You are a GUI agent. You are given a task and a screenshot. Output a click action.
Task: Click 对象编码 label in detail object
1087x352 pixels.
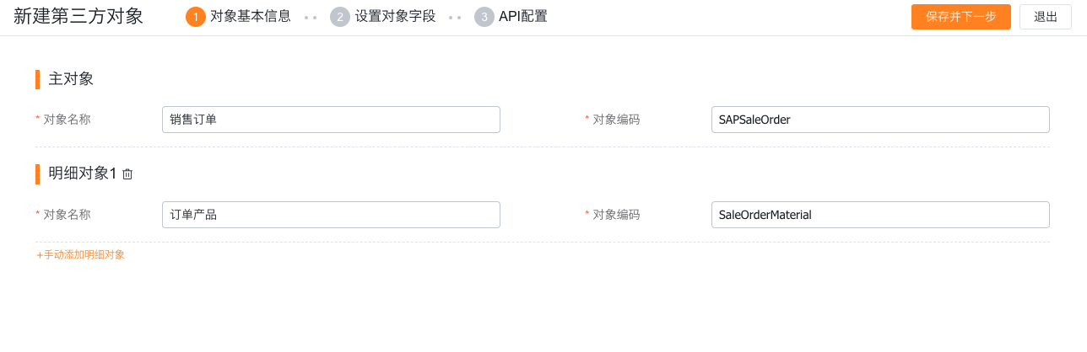(616, 215)
